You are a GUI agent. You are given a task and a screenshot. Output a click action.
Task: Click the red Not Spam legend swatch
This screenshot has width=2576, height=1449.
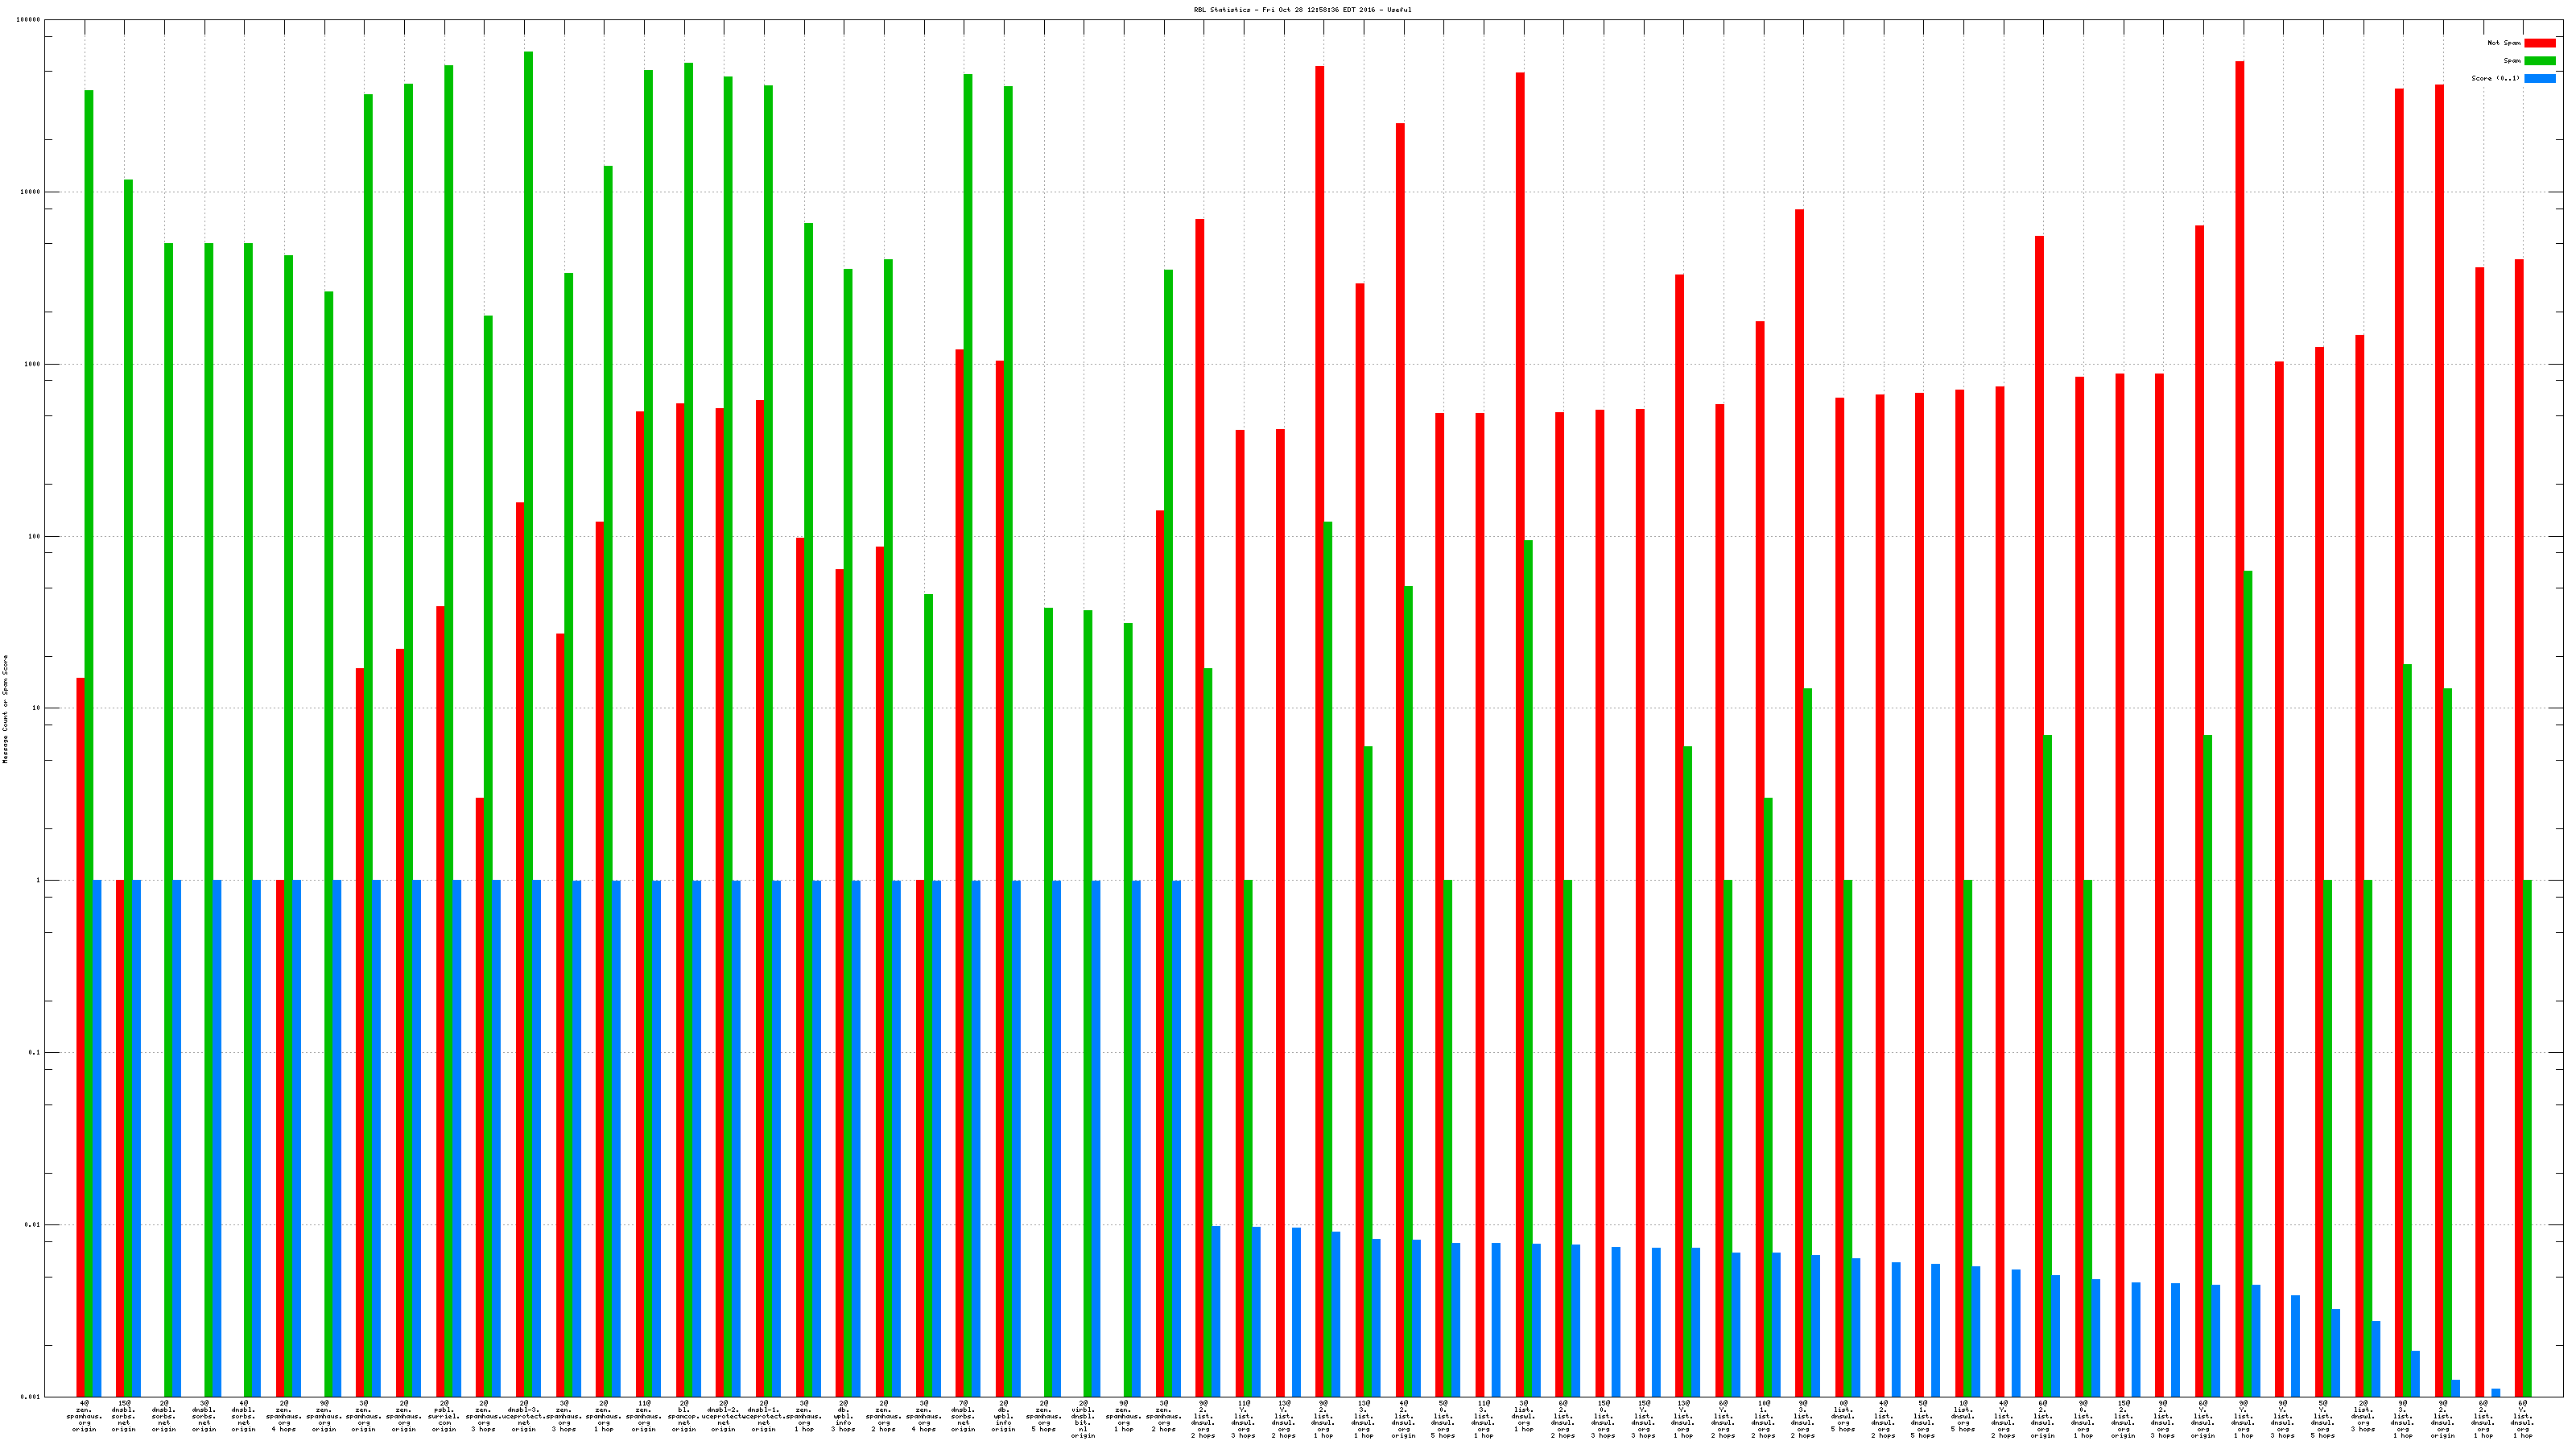click(2539, 43)
